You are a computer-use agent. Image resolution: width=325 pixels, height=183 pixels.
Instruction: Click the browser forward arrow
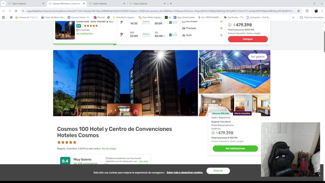[x=10, y=11]
